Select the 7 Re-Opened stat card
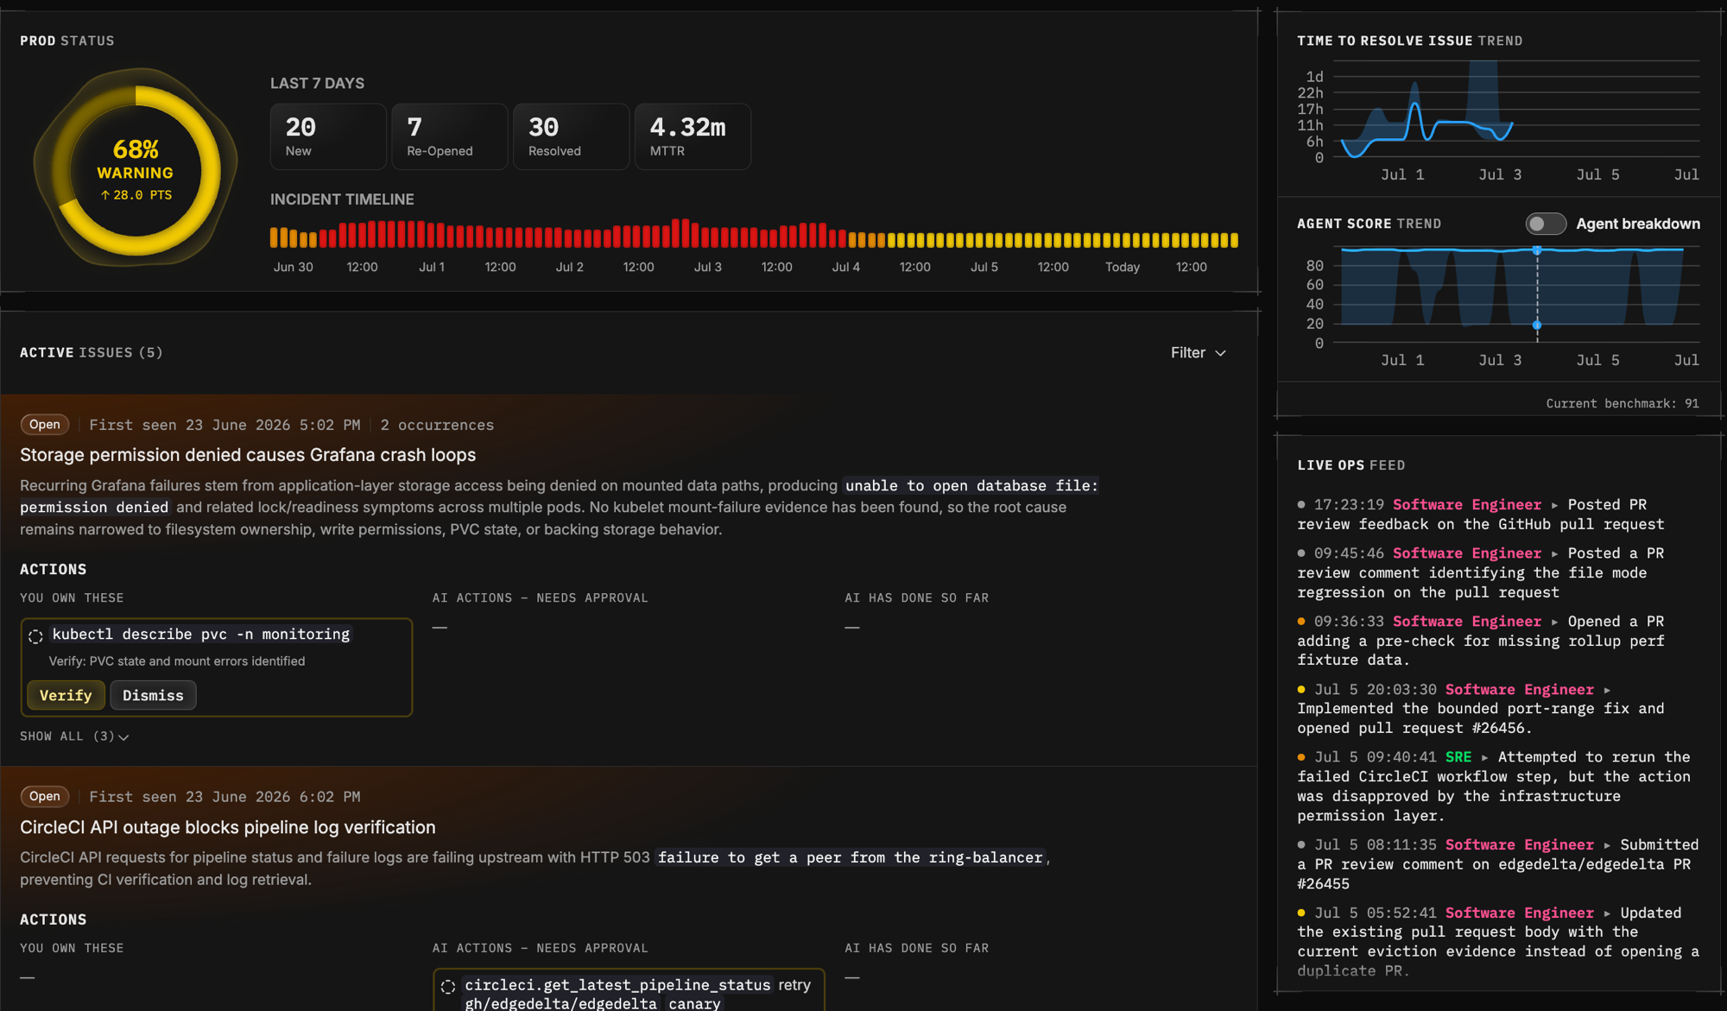The image size is (1727, 1011). pos(450,136)
